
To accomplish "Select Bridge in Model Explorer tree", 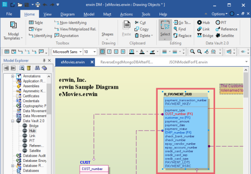I will tap(34, 126).
